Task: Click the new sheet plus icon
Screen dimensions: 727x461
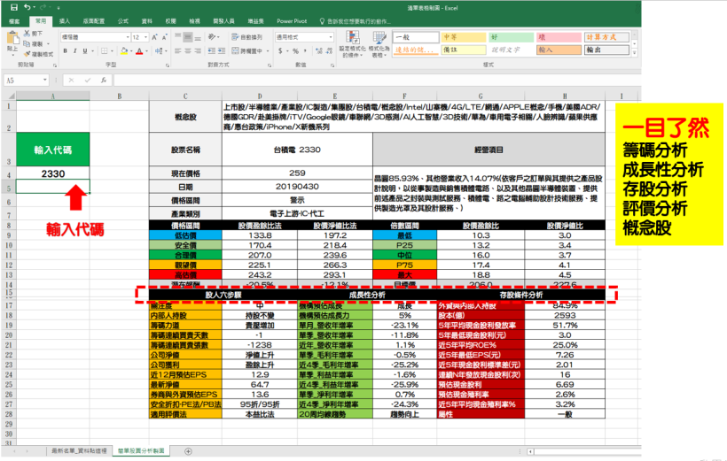Action: point(188,451)
